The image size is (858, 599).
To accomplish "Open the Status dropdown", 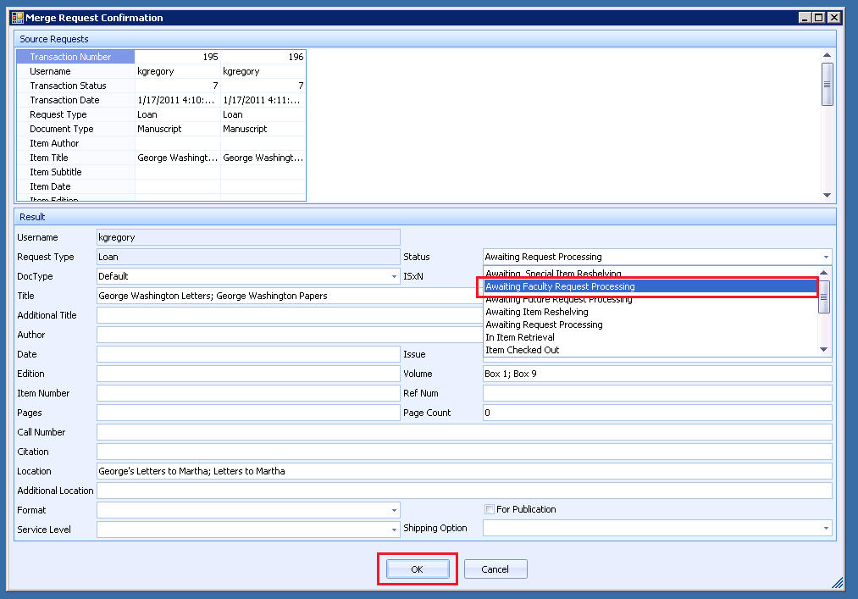I will pos(825,257).
